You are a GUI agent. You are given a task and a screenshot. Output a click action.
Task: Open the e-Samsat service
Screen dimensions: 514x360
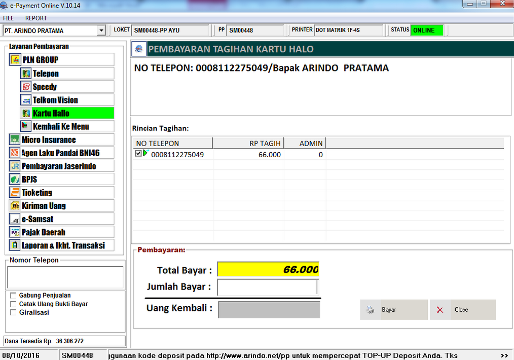(x=62, y=219)
